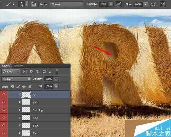171x137 pixels.
Task: Filter layers by pixel layer icon
Action: click(25, 71)
